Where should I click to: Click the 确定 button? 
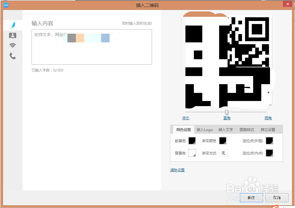click(x=251, y=198)
